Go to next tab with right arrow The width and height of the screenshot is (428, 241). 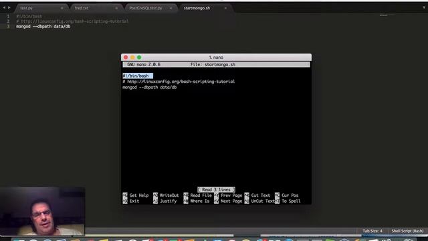click(9, 7)
